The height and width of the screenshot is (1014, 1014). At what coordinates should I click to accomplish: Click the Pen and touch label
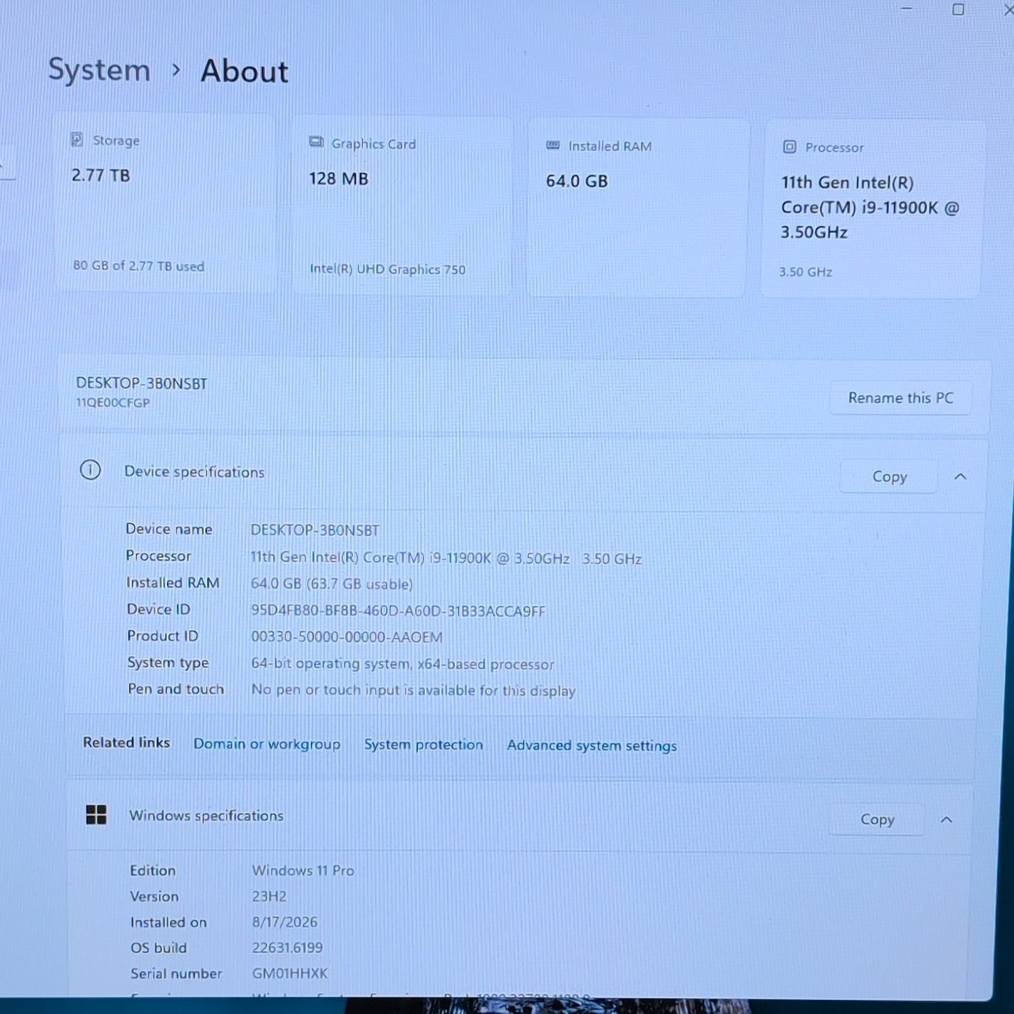point(176,689)
